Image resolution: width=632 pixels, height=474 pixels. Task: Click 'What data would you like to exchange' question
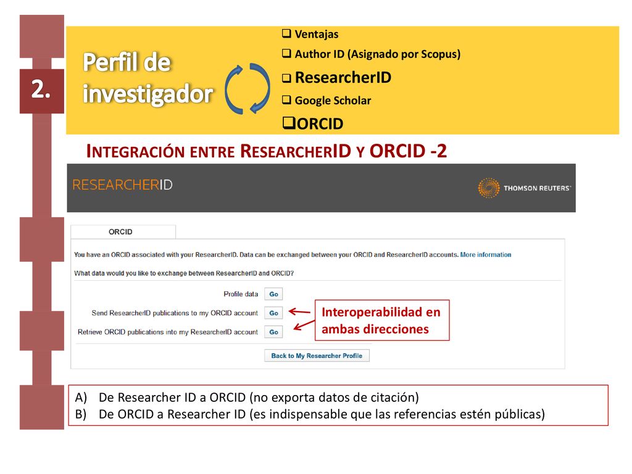pos(184,273)
